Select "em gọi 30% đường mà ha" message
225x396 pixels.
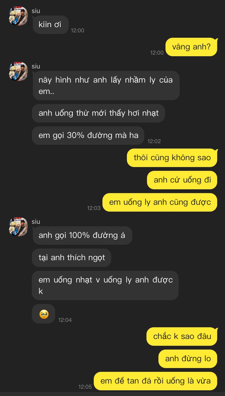tap(88, 136)
